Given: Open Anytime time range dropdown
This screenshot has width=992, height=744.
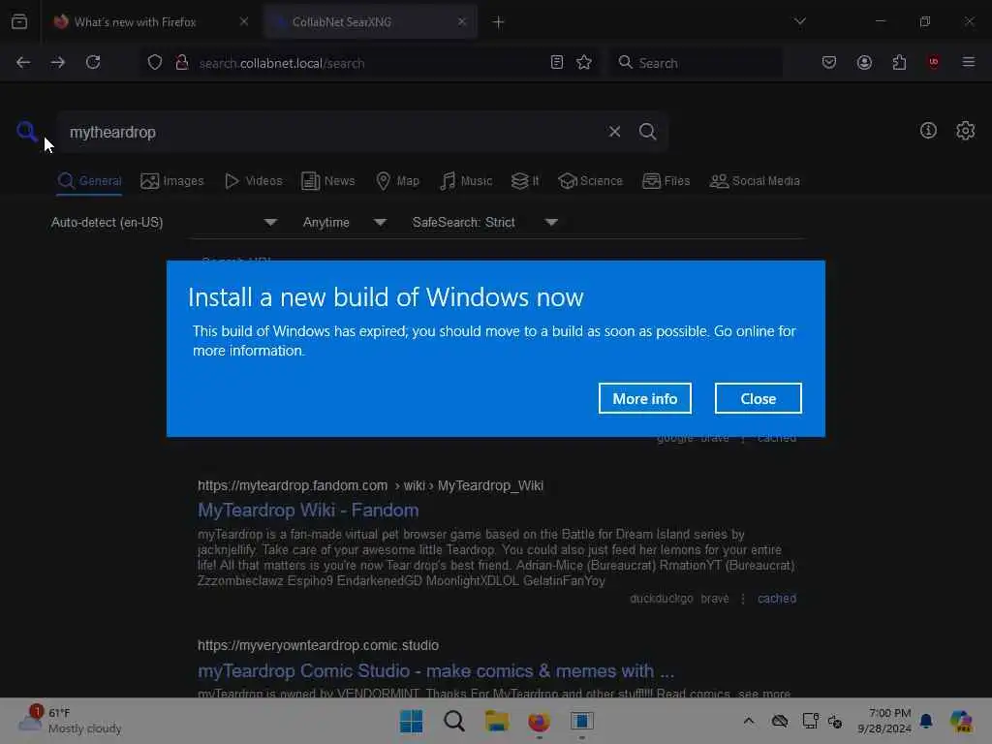Looking at the screenshot, I should [x=344, y=222].
